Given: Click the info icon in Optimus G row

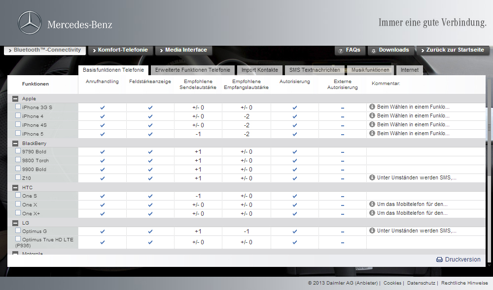Looking at the screenshot, I should [372, 231].
